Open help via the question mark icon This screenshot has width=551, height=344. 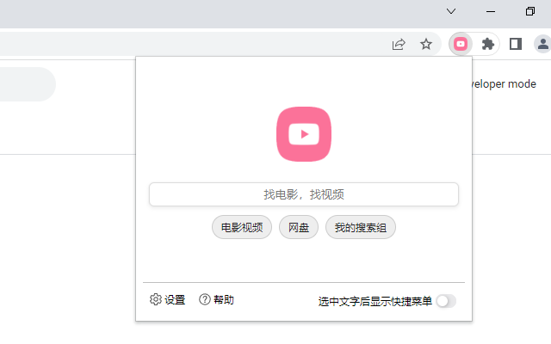click(x=205, y=299)
